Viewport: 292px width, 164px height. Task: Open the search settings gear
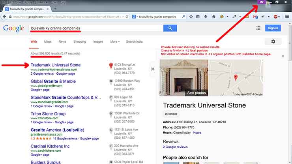pyautogui.click(x=273, y=41)
